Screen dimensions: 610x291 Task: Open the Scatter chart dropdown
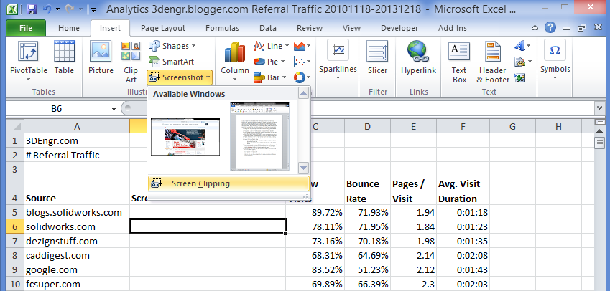[302, 62]
